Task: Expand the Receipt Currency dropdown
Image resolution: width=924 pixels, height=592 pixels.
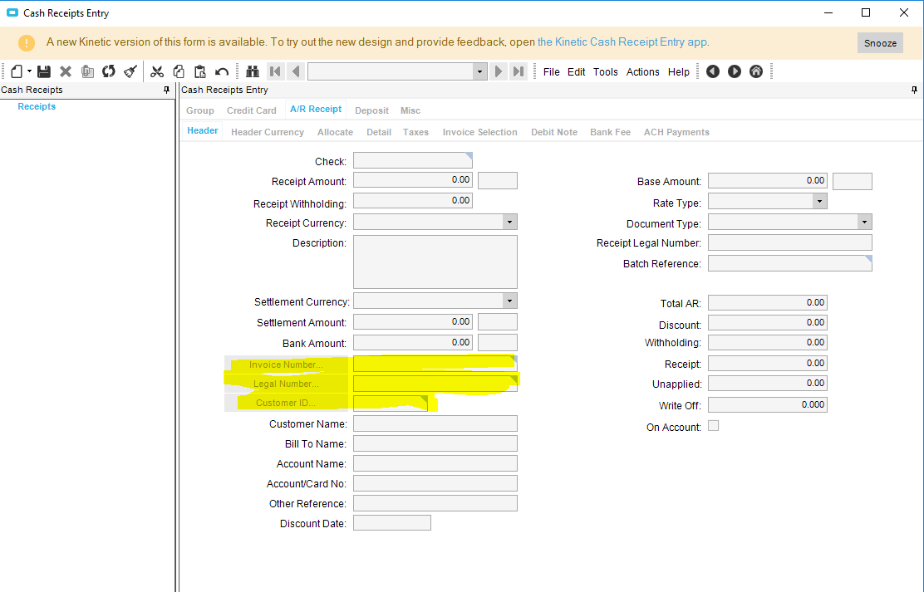Action: tap(509, 222)
